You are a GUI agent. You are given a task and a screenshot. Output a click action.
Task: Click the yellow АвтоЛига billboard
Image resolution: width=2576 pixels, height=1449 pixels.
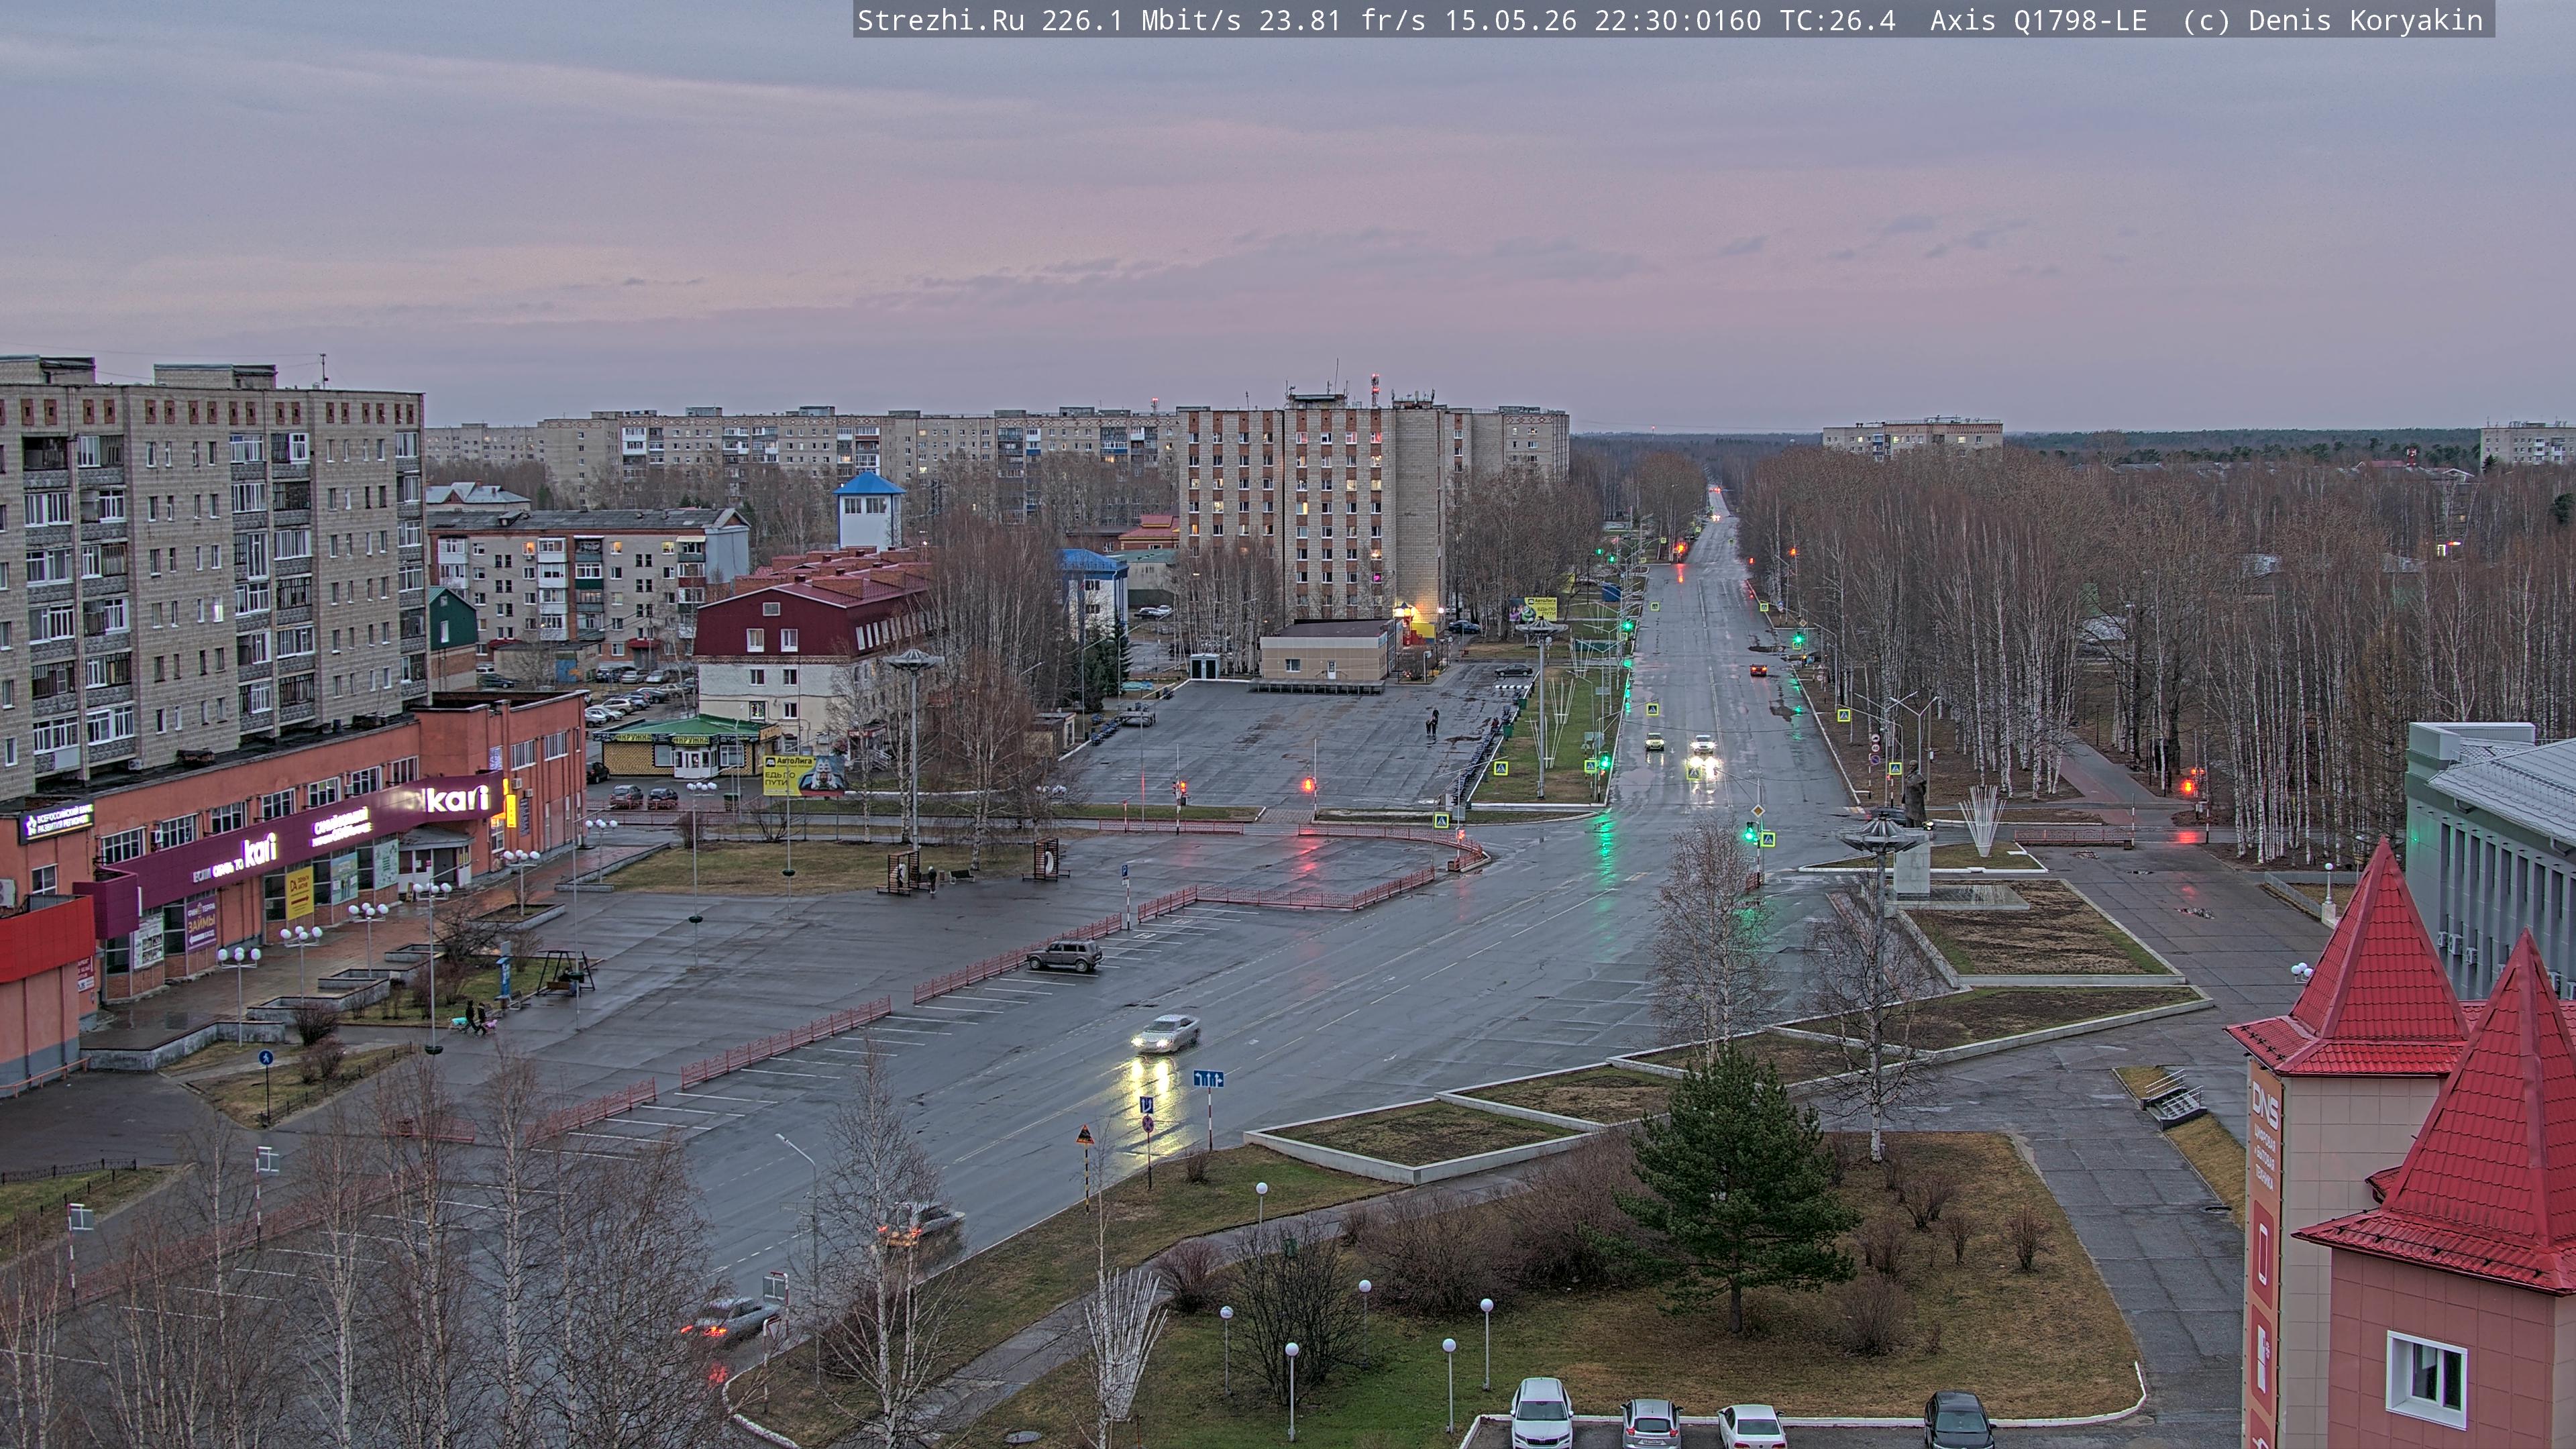(x=787, y=774)
